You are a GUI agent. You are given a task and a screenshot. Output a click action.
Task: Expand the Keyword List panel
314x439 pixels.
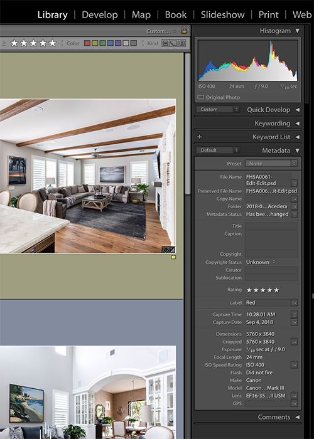pos(298,137)
